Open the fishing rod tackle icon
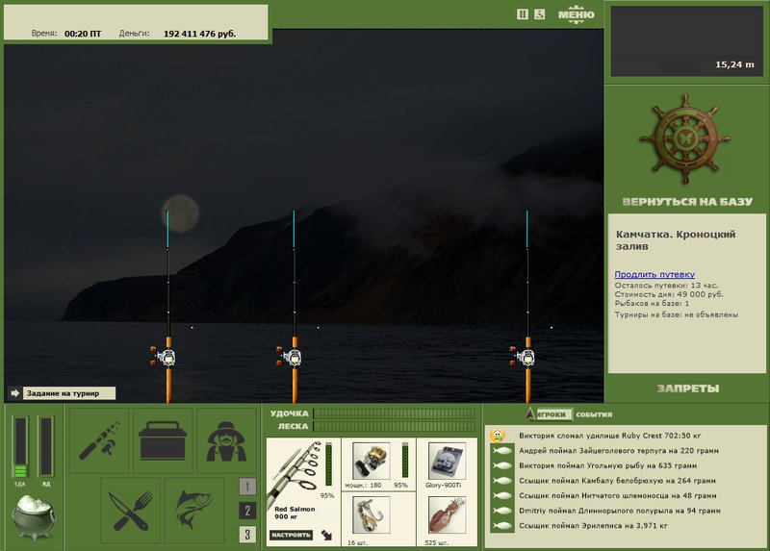Screen dimensions: 770x551 click(x=99, y=440)
